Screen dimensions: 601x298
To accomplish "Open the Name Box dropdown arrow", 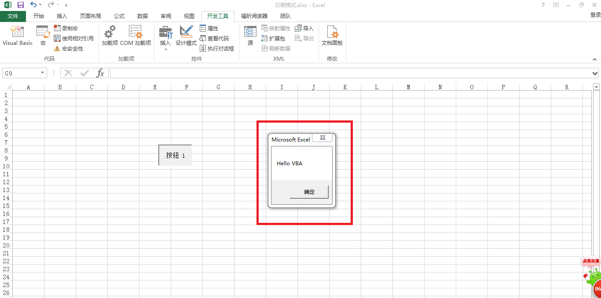I will (43, 73).
